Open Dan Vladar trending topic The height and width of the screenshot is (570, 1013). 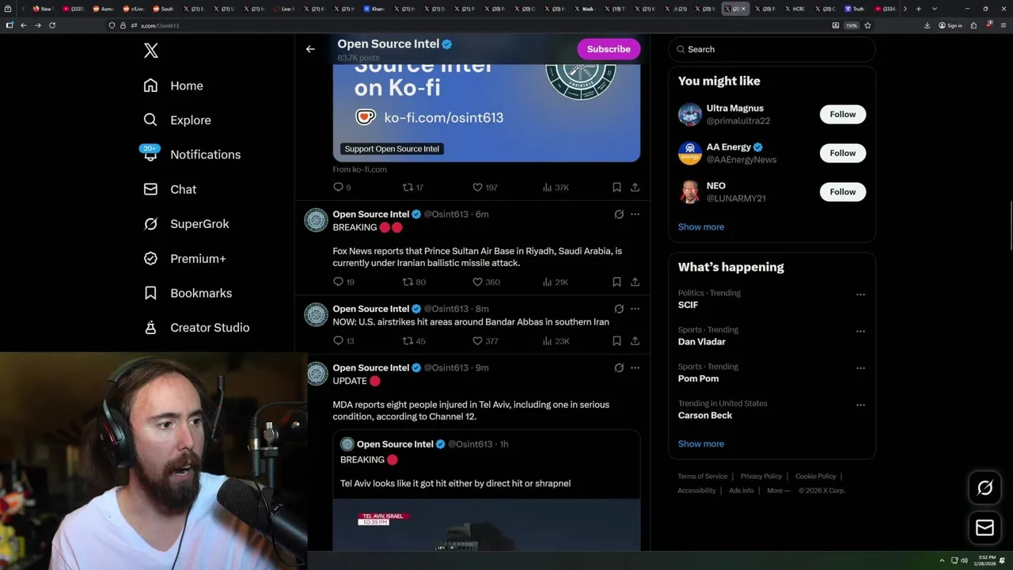pyautogui.click(x=702, y=341)
